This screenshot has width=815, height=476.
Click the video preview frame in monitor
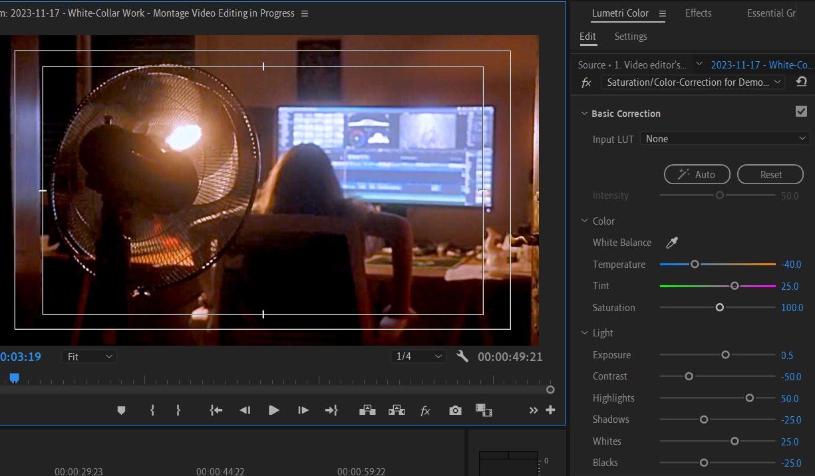269,190
